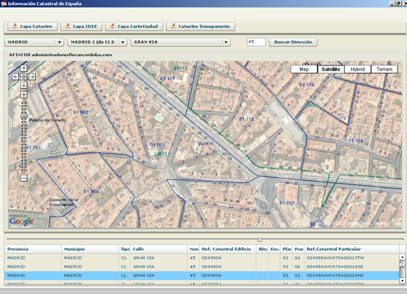Click the street number field containing 45
The height and width of the screenshot is (294, 407).
tap(256, 42)
